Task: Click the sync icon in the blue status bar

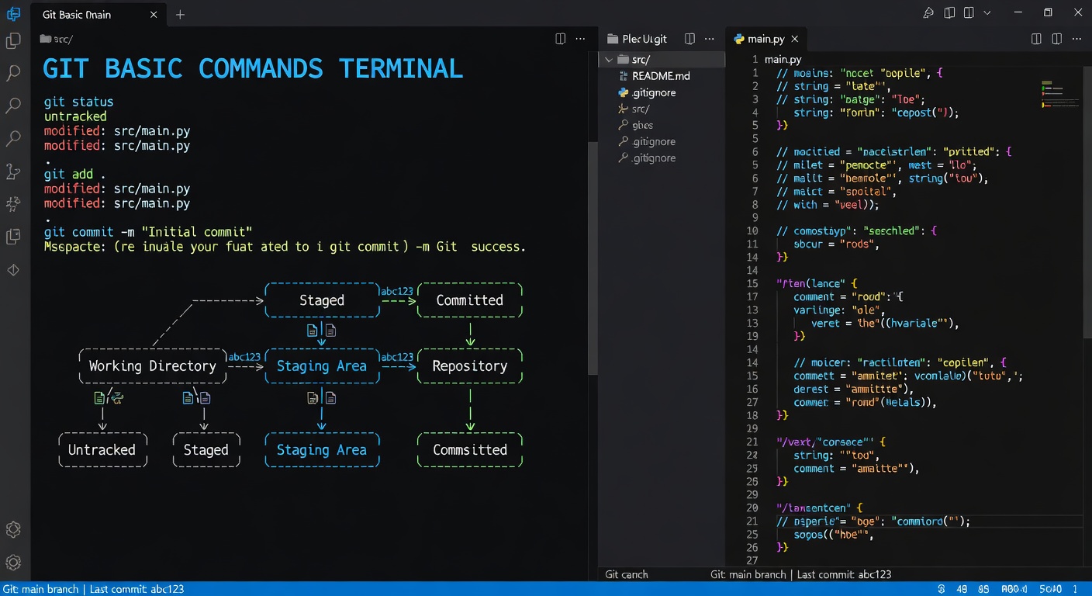Action: click(x=941, y=589)
